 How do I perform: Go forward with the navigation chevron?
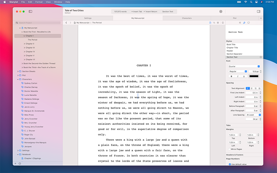pos(70,23)
